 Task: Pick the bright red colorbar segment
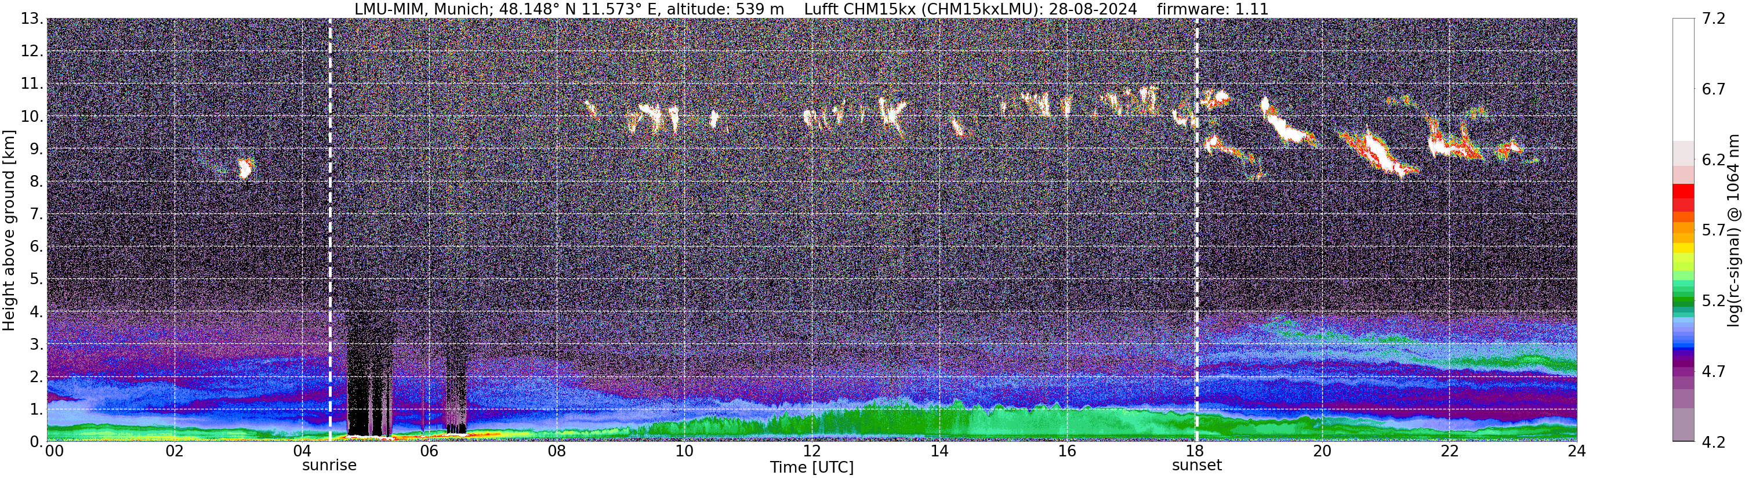click(1684, 191)
